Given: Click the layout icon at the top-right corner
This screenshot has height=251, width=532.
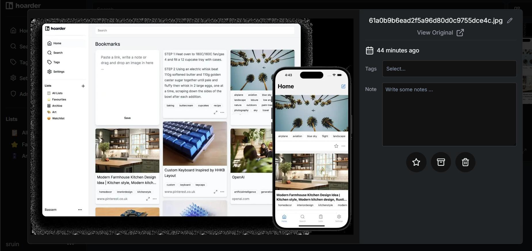Looking at the screenshot, I should tap(517, 8).
